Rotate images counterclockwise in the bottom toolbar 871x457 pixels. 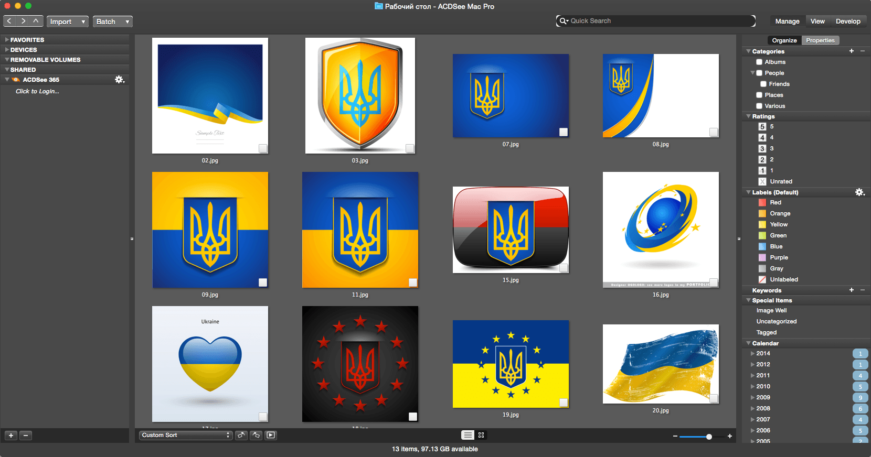tap(241, 435)
